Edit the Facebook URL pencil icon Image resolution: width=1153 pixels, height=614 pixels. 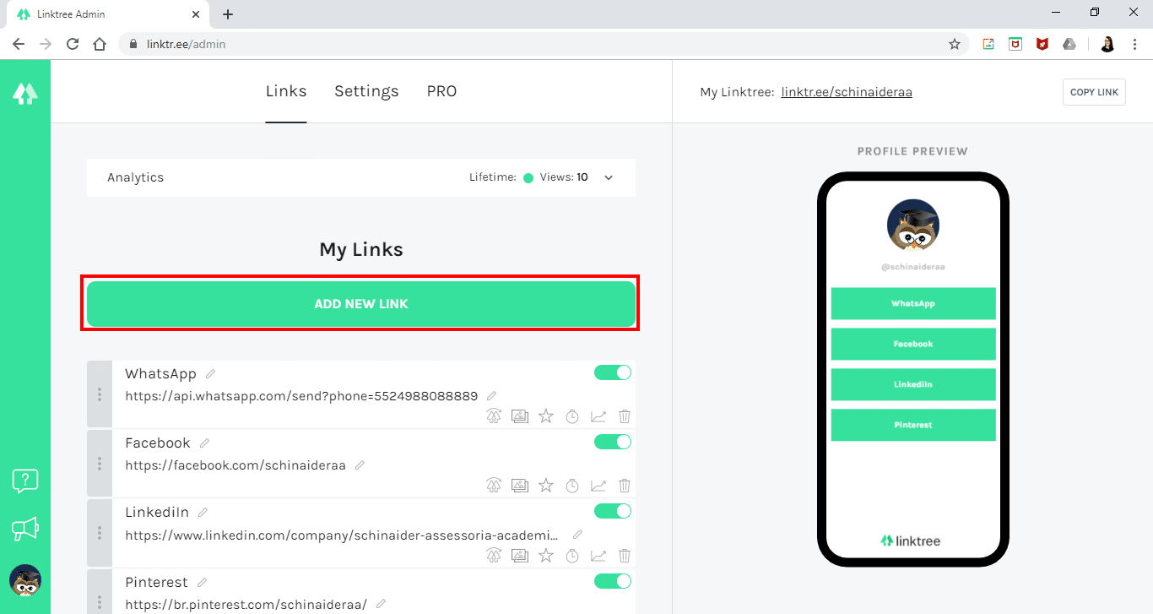tap(360, 465)
